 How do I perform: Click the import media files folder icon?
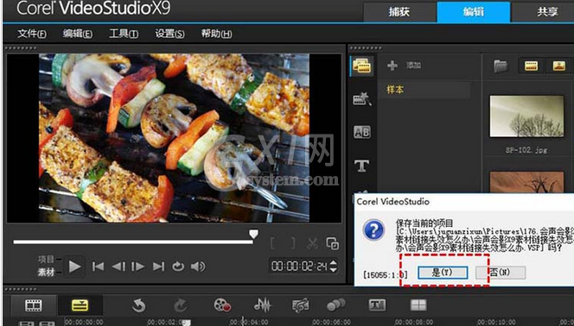pos(500,66)
